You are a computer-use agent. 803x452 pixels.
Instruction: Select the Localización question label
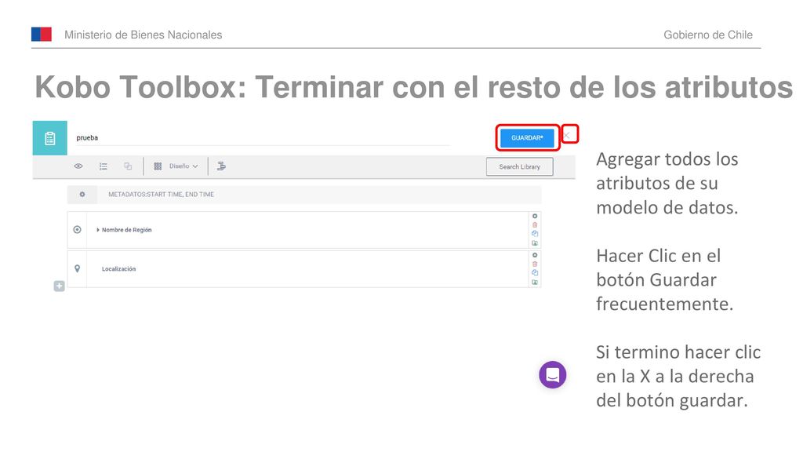tap(118, 268)
